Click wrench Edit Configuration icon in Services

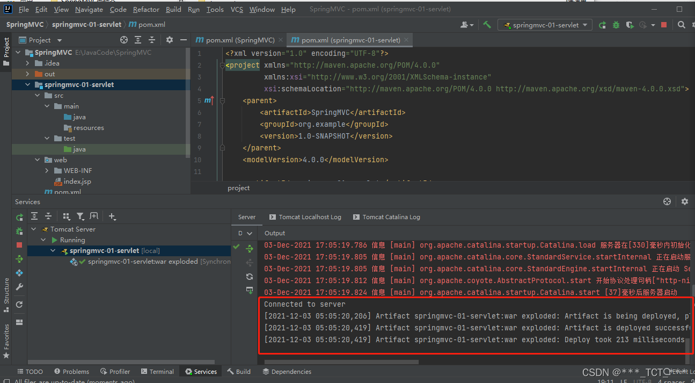[x=19, y=287]
